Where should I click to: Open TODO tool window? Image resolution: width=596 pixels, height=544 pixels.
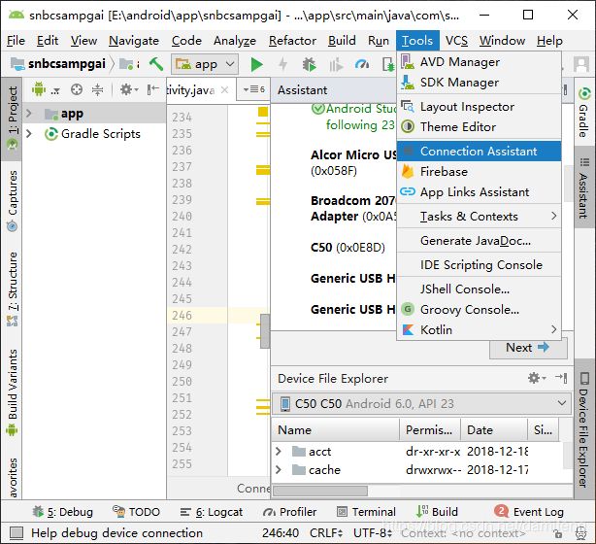coord(137,512)
